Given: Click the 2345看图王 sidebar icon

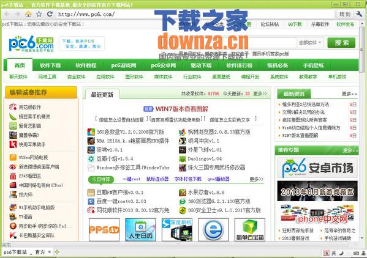Looking at the screenshot, I should [x=13, y=176].
